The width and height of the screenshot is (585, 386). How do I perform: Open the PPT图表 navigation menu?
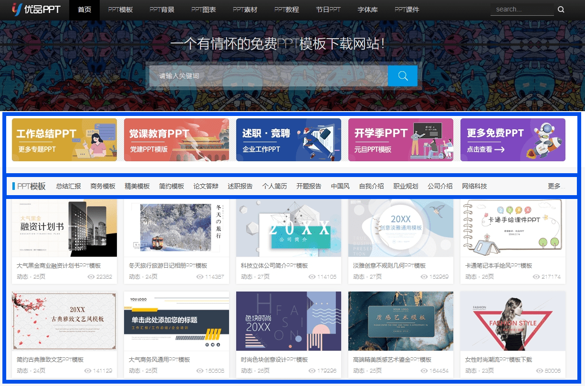pos(203,10)
